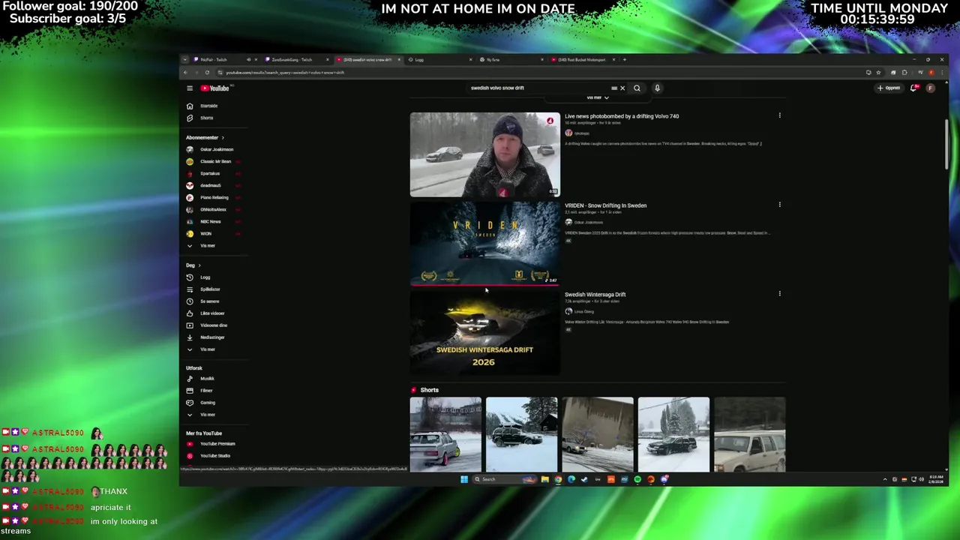This screenshot has width=960, height=540.
Task: Open the tab search dropdown arrow
Action: point(184,59)
